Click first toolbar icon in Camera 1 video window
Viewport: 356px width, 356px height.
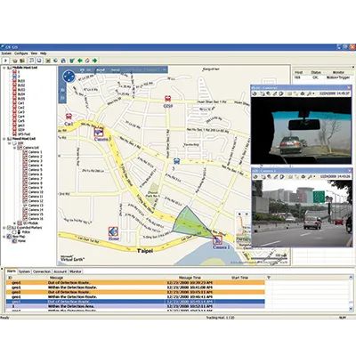[x=255, y=177]
